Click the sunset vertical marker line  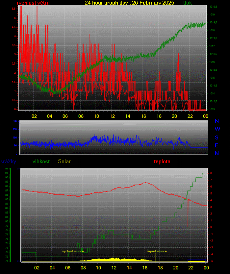156,257
